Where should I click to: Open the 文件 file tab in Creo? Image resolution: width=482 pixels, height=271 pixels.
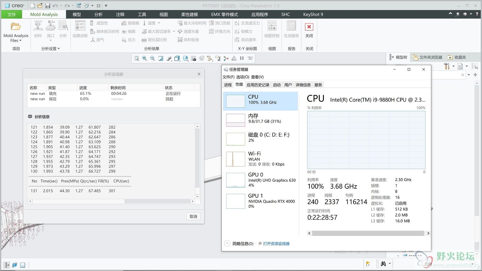pyautogui.click(x=12, y=14)
